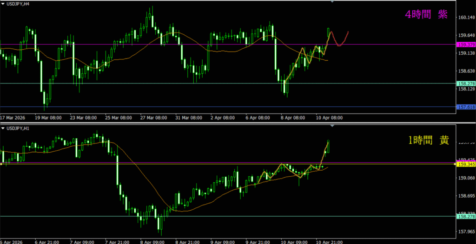
Task: Click the triangle icon beside USDJPY,H1 title
Action: [x=2, y=128]
